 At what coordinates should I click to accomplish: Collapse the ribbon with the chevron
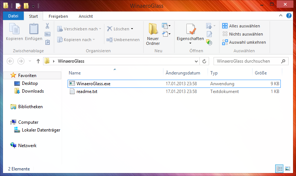(x=281, y=16)
